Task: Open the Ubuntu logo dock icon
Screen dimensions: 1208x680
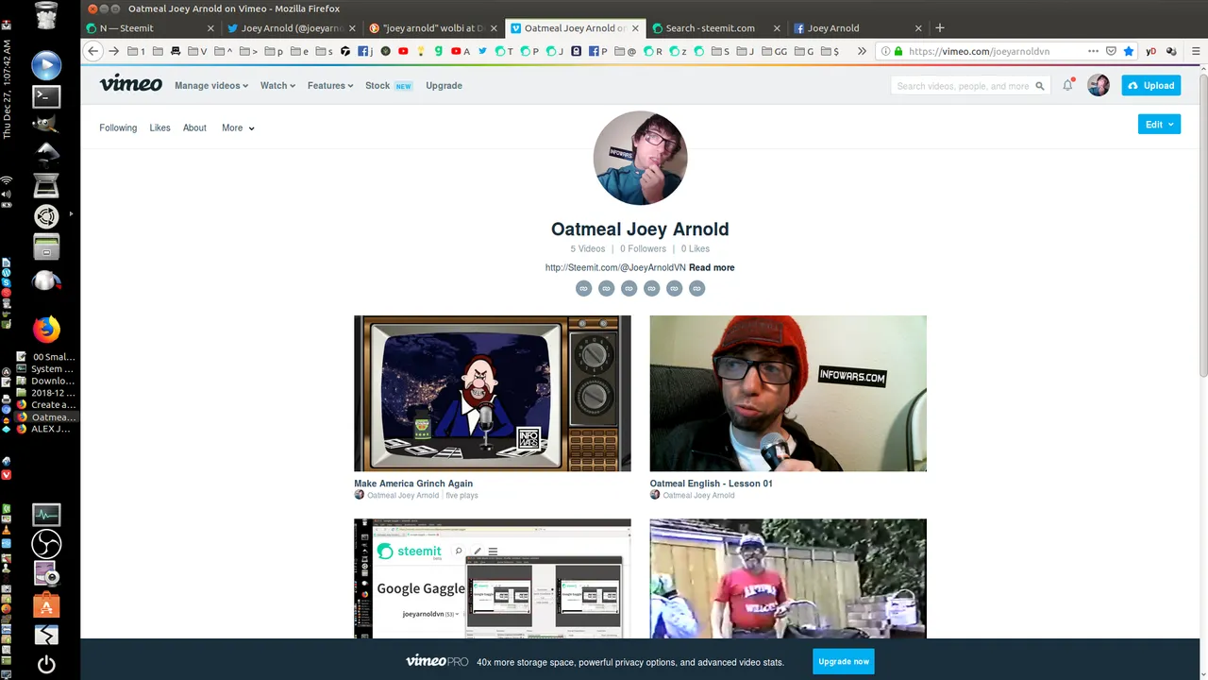Action: pyautogui.click(x=46, y=216)
